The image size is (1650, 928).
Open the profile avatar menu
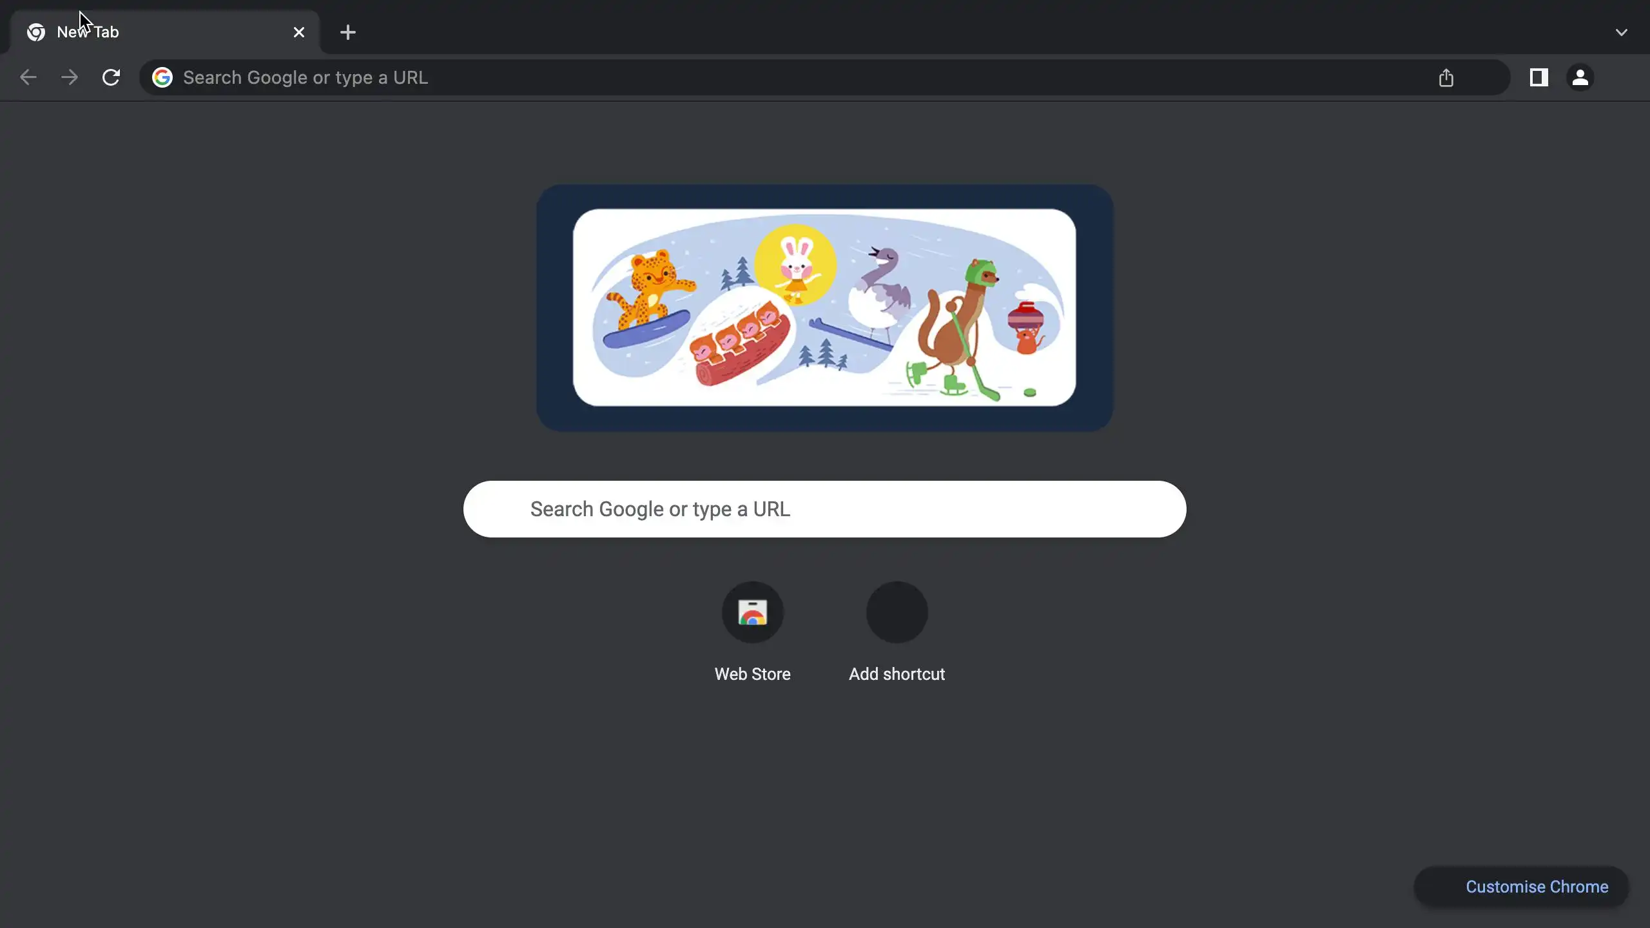1580,77
